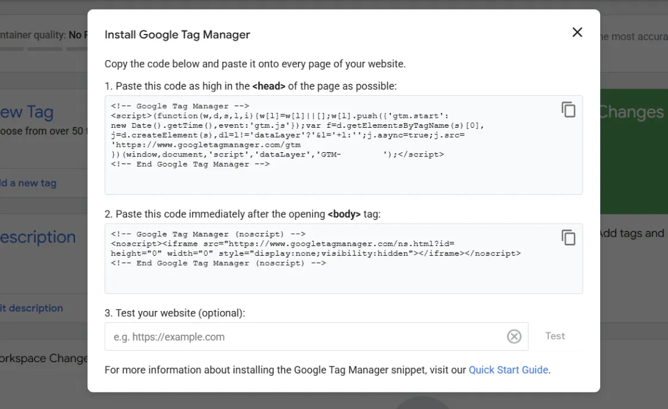The width and height of the screenshot is (668, 409).
Task: Click the 'Paste this code as high' instruction
Action: tap(251, 86)
